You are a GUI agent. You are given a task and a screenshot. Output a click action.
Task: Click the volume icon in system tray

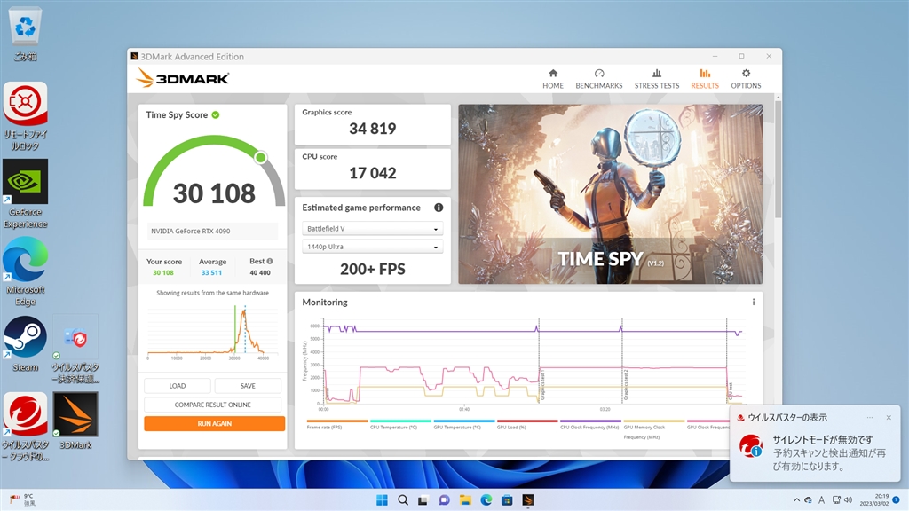tap(848, 500)
